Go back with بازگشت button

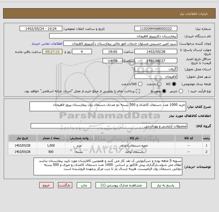coord(65,185)
